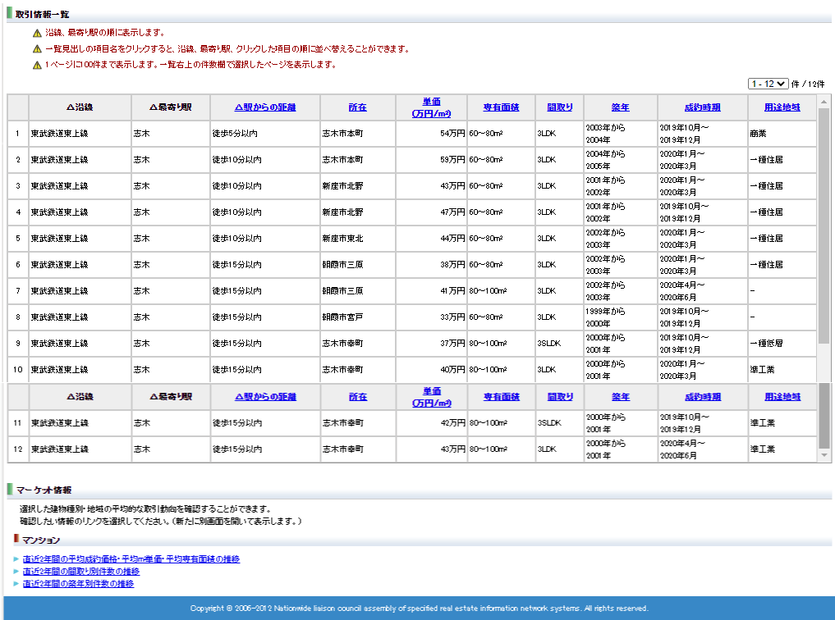835x620 pixels.
Task: Click 専有面積 link in header above row 11
Action: (x=501, y=397)
